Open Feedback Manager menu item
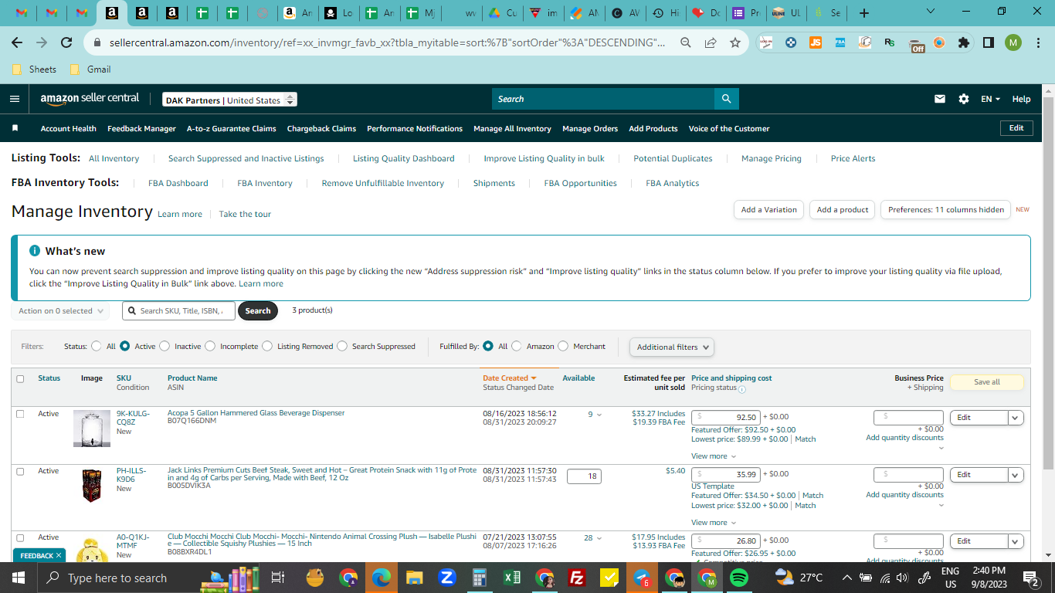The image size is (1055, 593). pos(141,129)
